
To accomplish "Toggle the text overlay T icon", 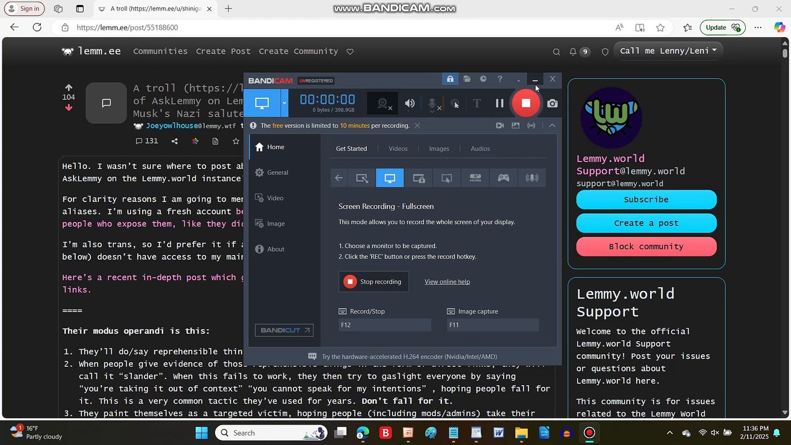I will (x=476, y=104).
